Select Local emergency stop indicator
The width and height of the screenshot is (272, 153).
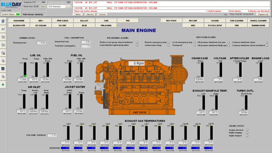[194, 42]
